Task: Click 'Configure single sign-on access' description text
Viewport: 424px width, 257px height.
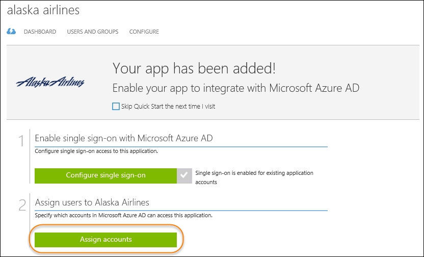Action: click(x=96, y=151)
